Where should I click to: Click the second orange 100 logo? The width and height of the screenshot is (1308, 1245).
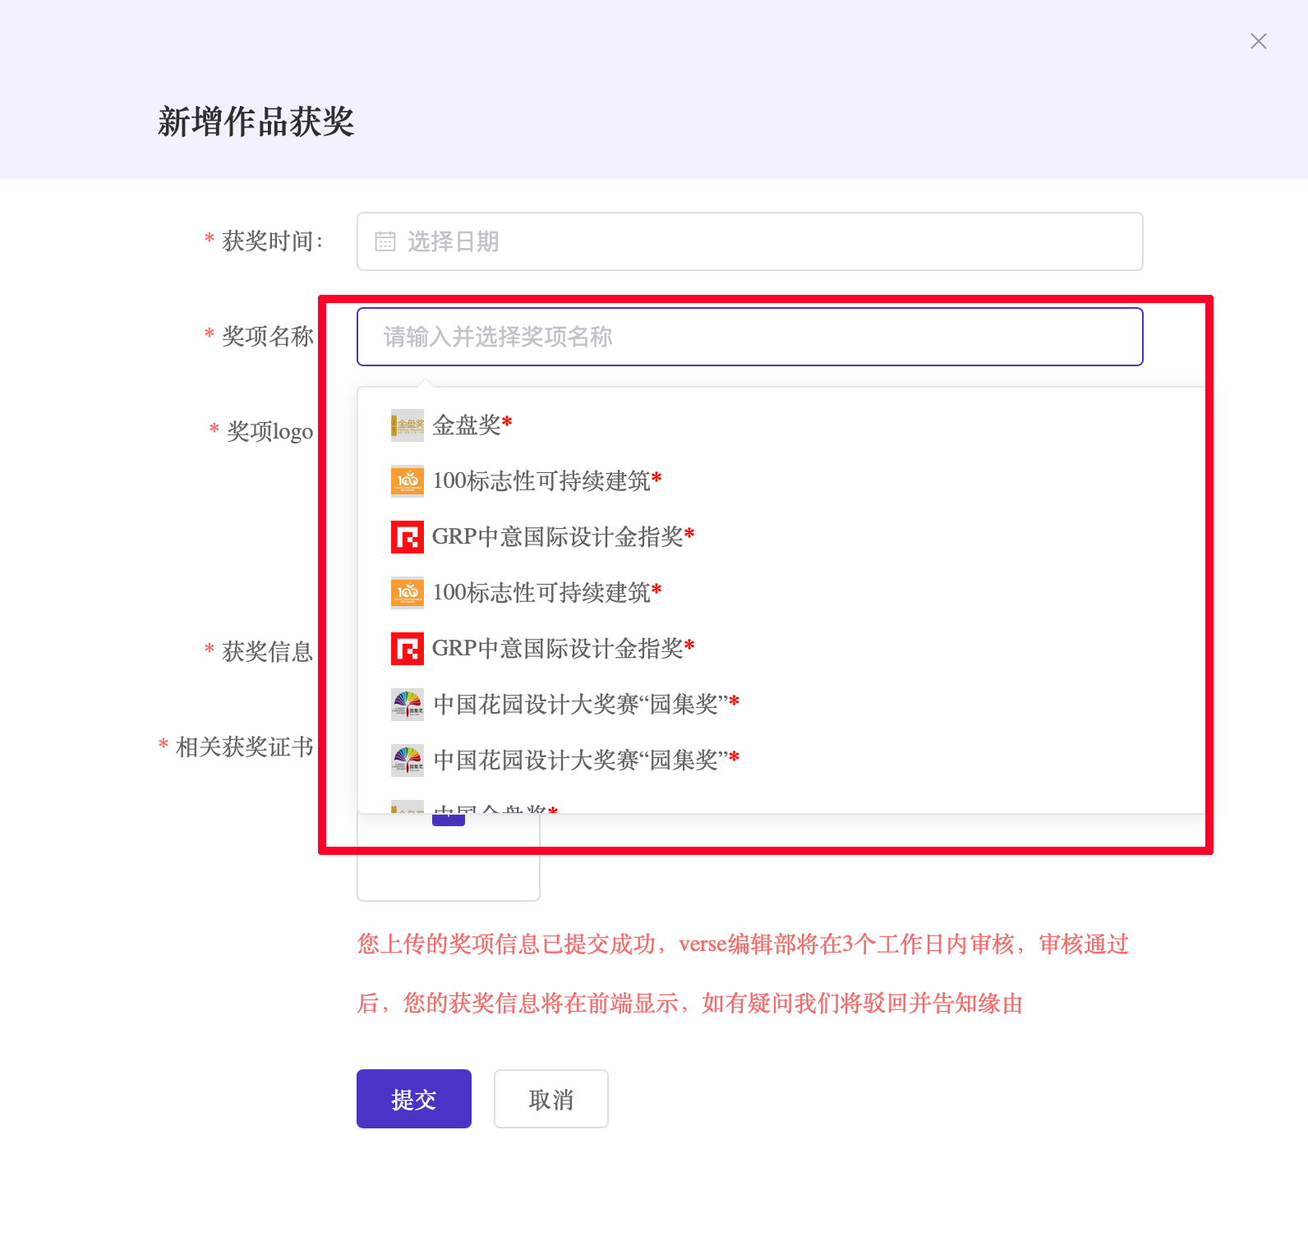click(407, 593)
